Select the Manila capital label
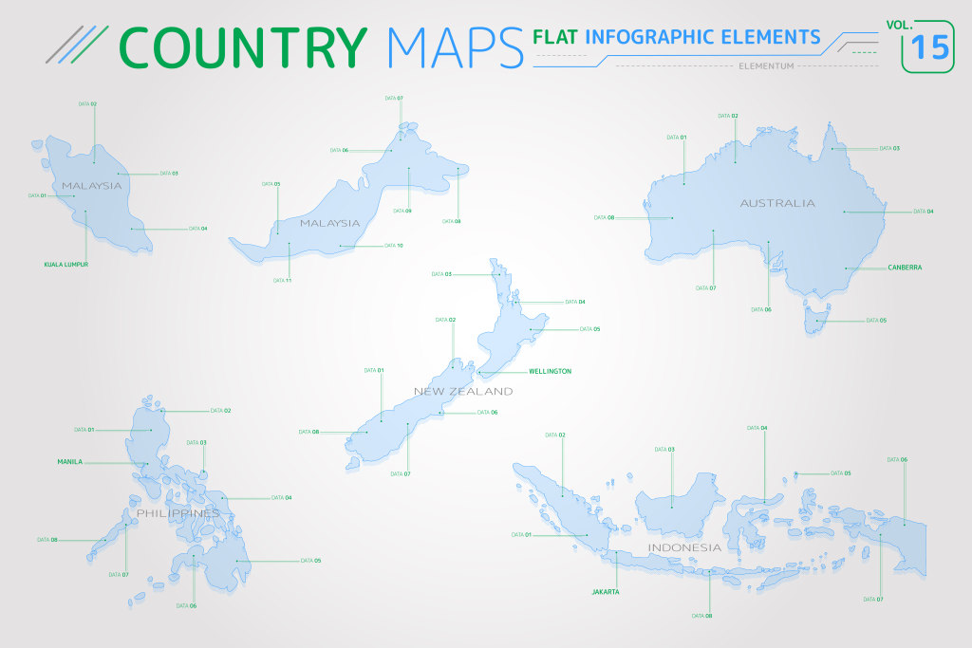This screenshot has width=972, height=648. [x=69, y=462]
